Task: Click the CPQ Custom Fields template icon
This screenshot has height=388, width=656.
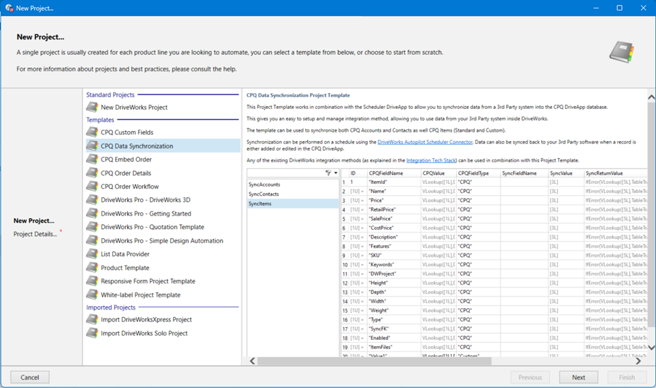Action: tap(92, 132)
